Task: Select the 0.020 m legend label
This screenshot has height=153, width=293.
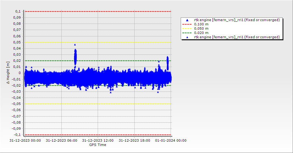Action: point(201,33)
